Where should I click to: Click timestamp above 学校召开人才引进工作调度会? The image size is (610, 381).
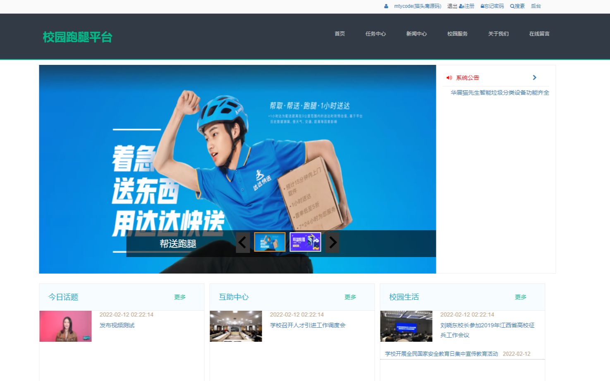coord(297,314)
